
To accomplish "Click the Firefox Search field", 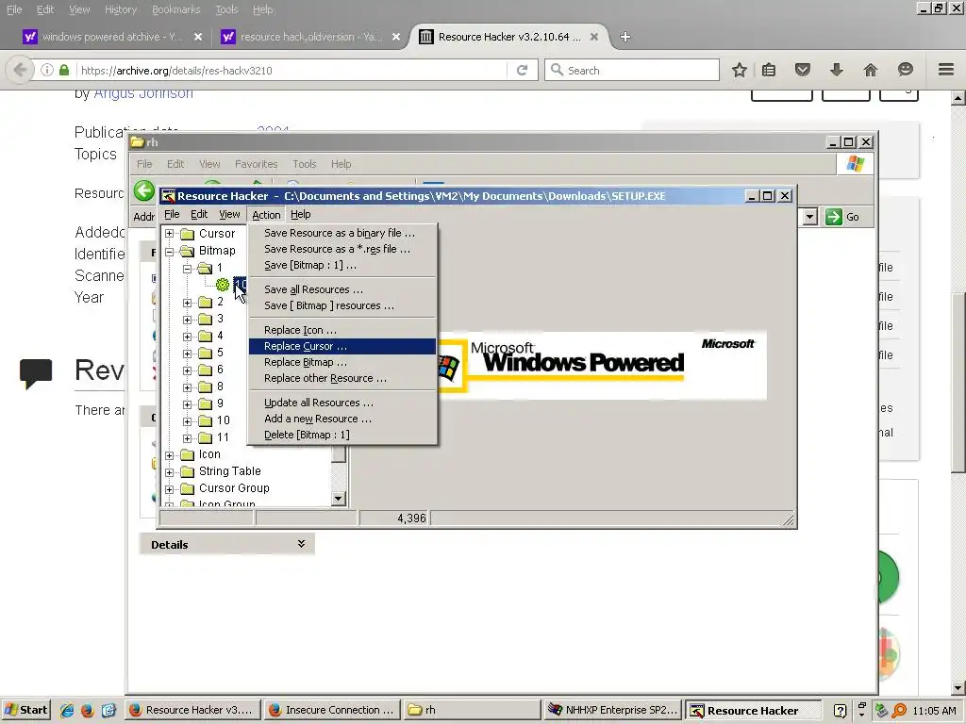I will 632,70.
